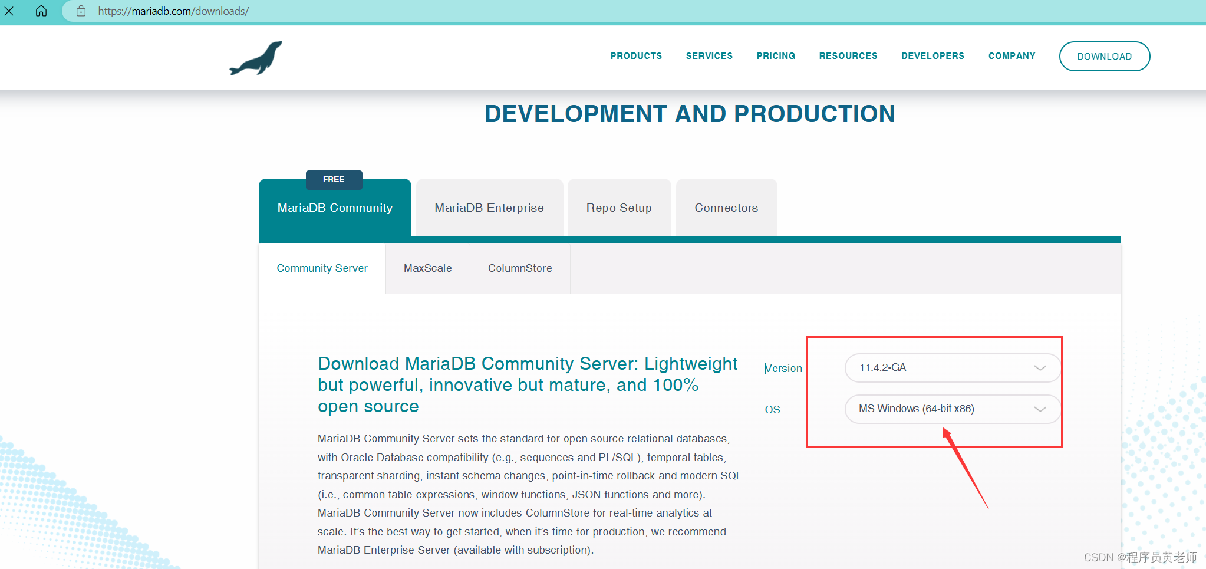Select the Community Server sub-tab

[x=322, y=268]
